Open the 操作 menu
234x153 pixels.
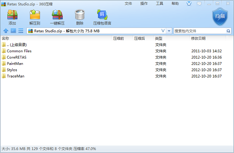coord(144,4)
